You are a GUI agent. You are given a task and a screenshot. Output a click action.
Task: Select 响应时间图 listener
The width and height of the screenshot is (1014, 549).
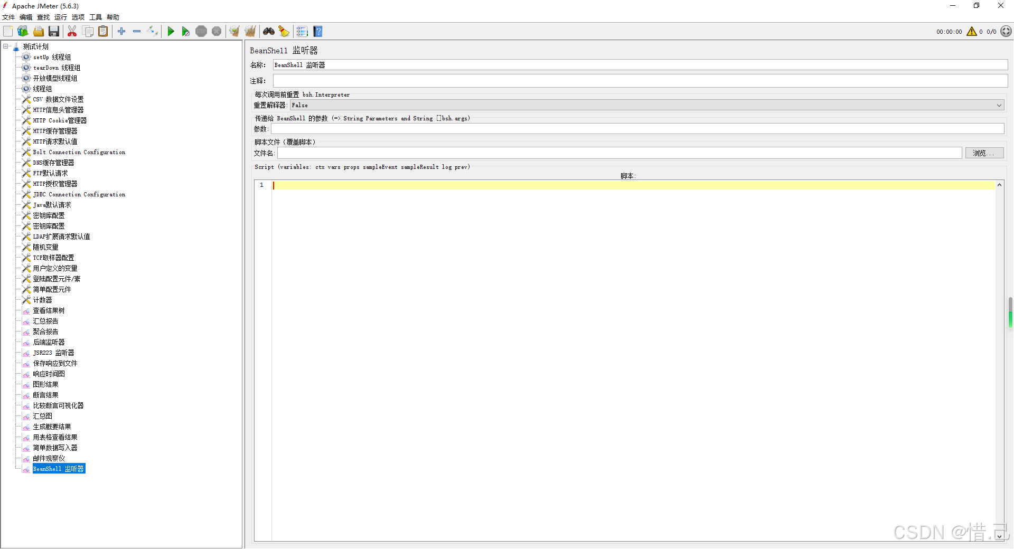click(49, 374)
